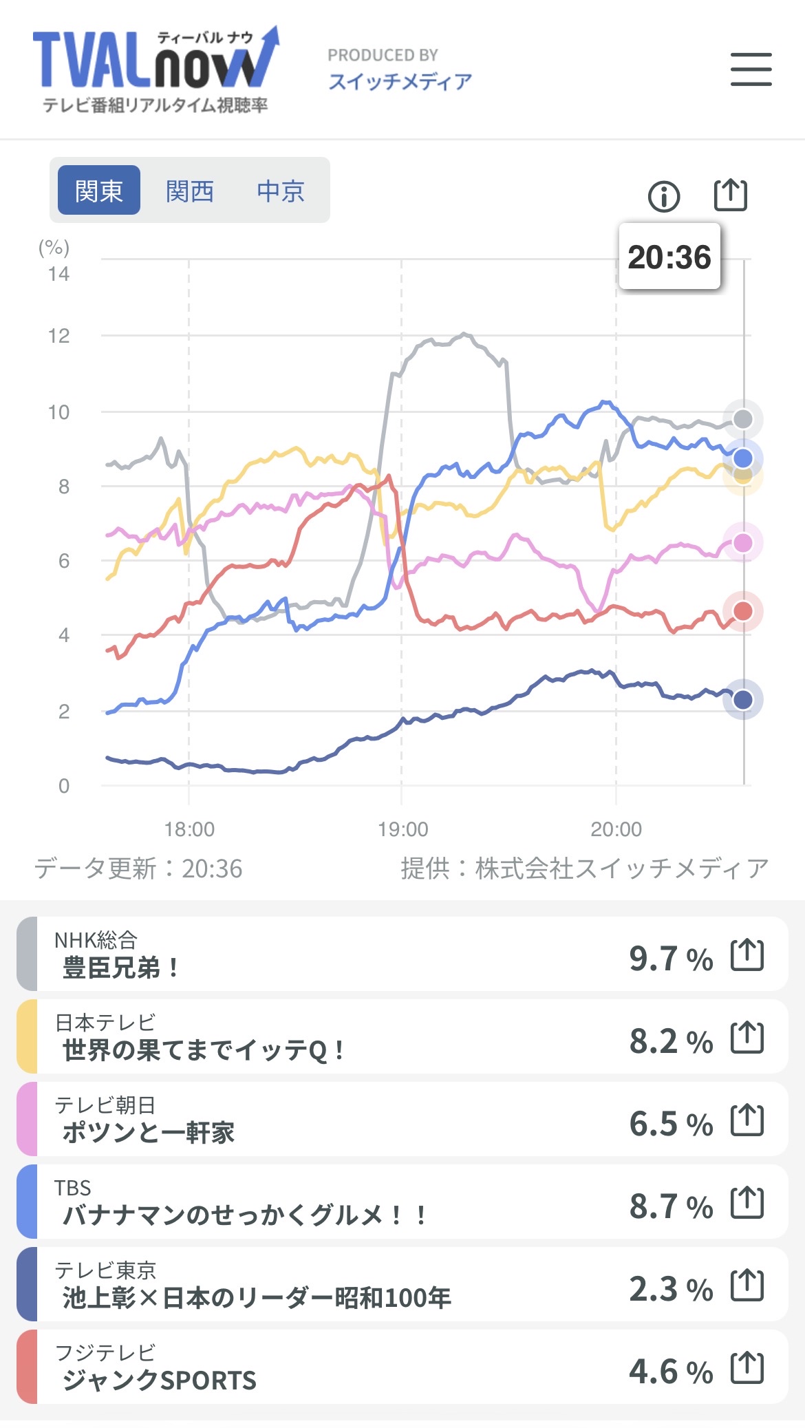Image resolution: width=805 pixels, height=1428 pixels.
Task: Select the 関東 region tab
Action: click(99, 191)
